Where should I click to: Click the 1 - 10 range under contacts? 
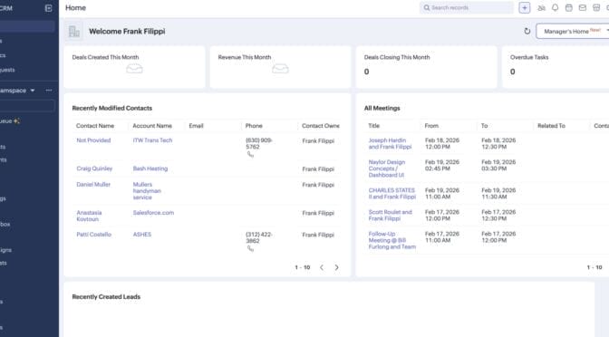(x=302, y=267)
